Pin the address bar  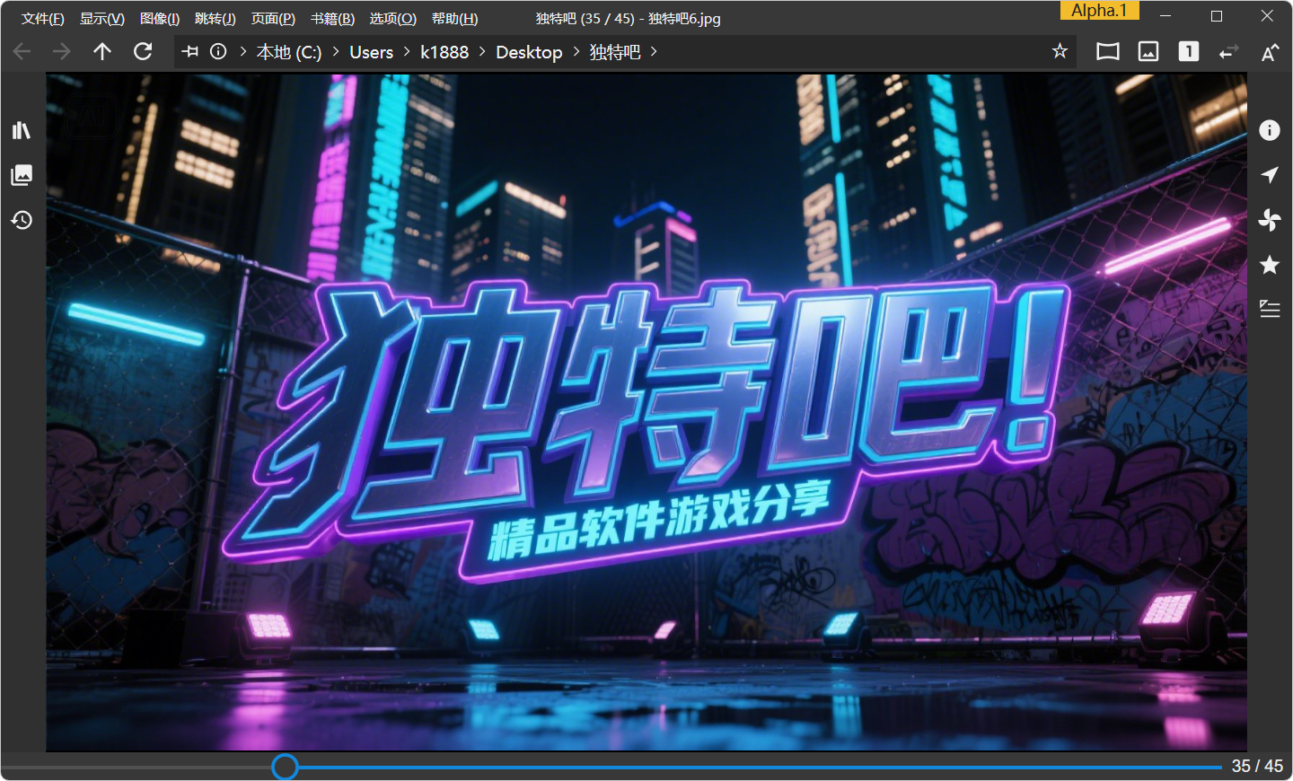pyautogui.click(x=190, y=52)
